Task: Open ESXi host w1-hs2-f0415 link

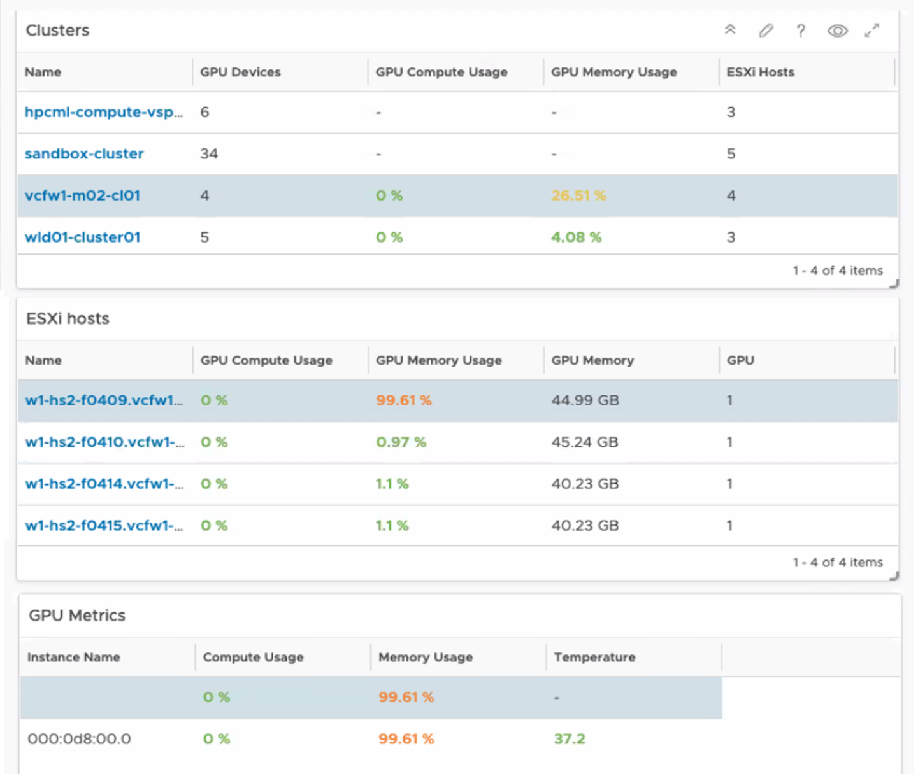Action: [x=104, y=526]
